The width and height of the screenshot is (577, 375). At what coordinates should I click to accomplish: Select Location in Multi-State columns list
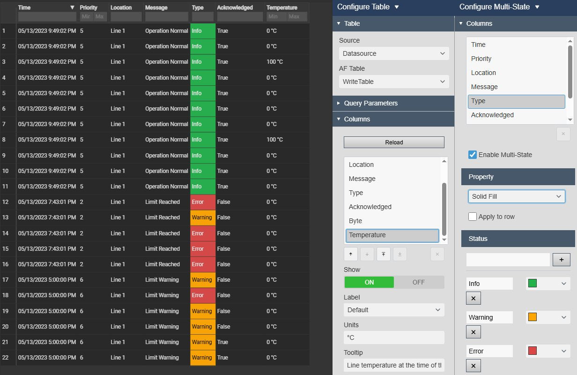click(517, 73)
